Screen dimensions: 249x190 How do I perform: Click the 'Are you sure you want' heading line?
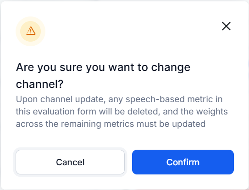103,67
